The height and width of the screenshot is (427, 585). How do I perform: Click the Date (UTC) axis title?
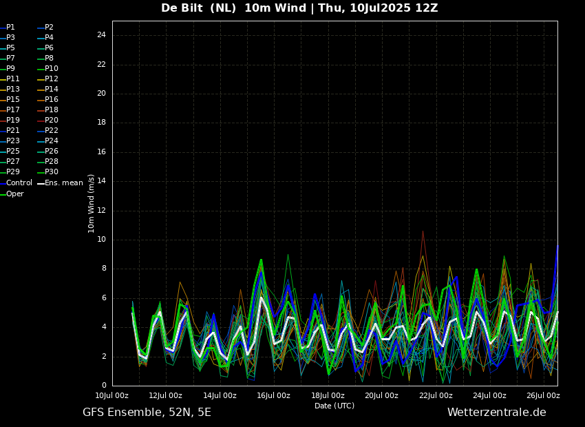(x=334, y=406)
